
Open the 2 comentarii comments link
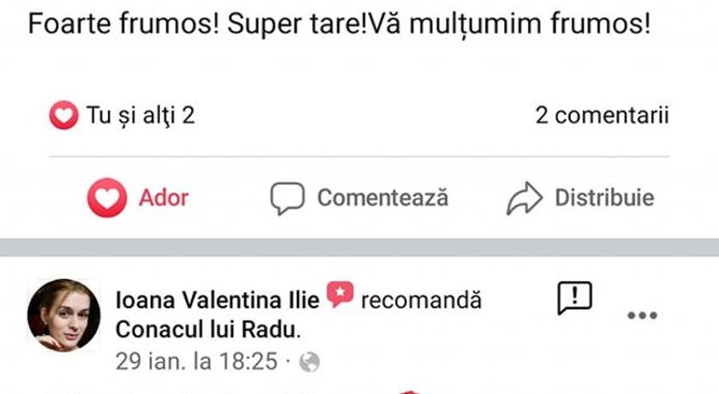(x=602, y=115)
